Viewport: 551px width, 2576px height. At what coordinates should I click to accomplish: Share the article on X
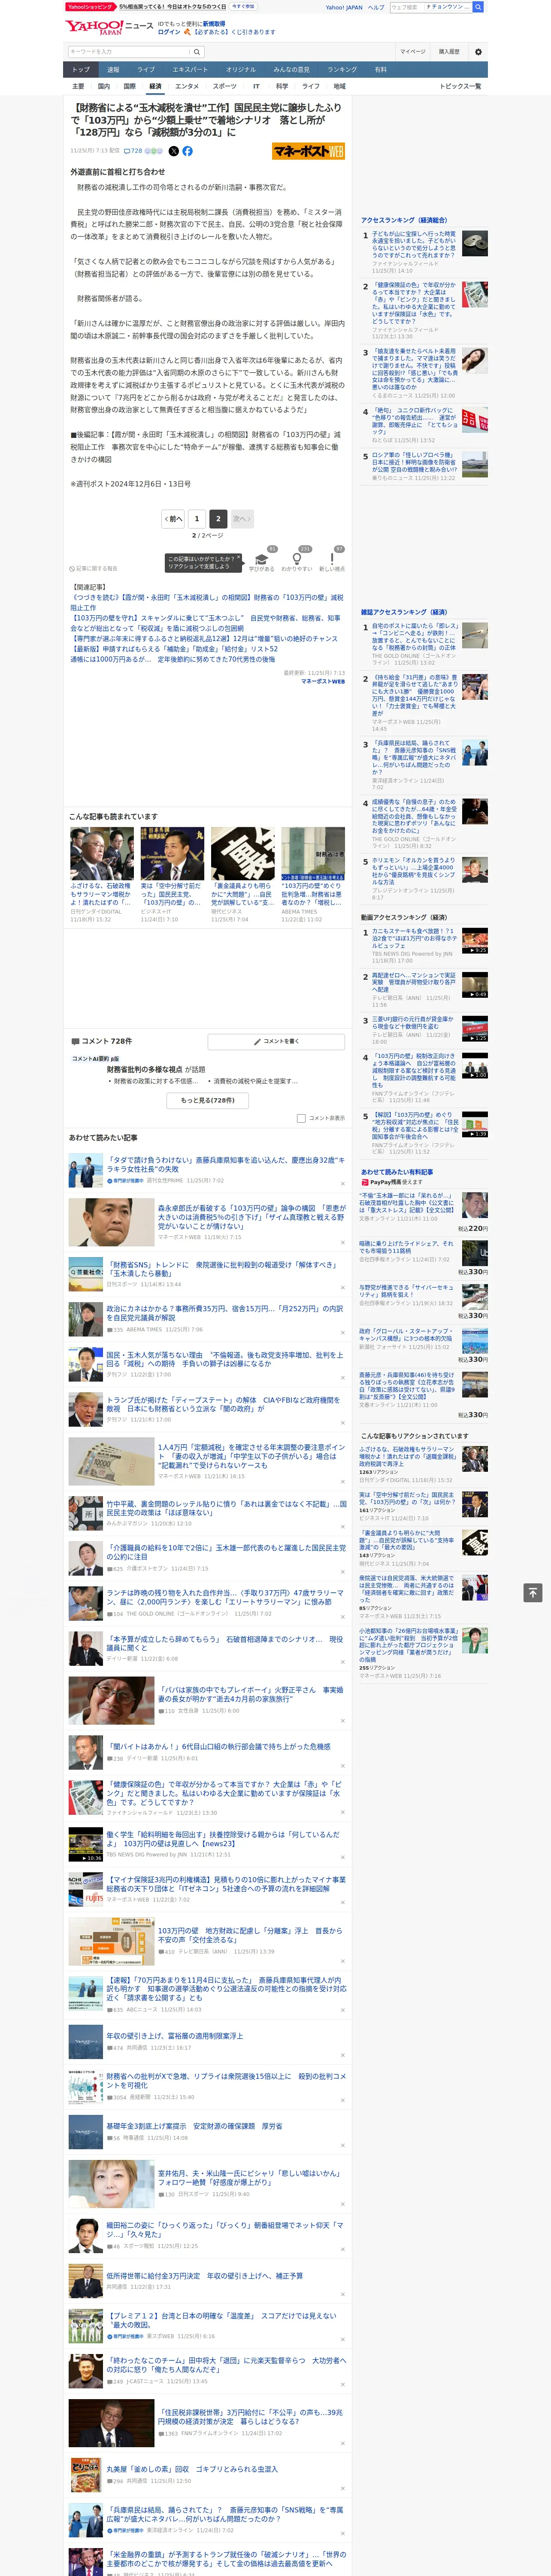(173, 151)
